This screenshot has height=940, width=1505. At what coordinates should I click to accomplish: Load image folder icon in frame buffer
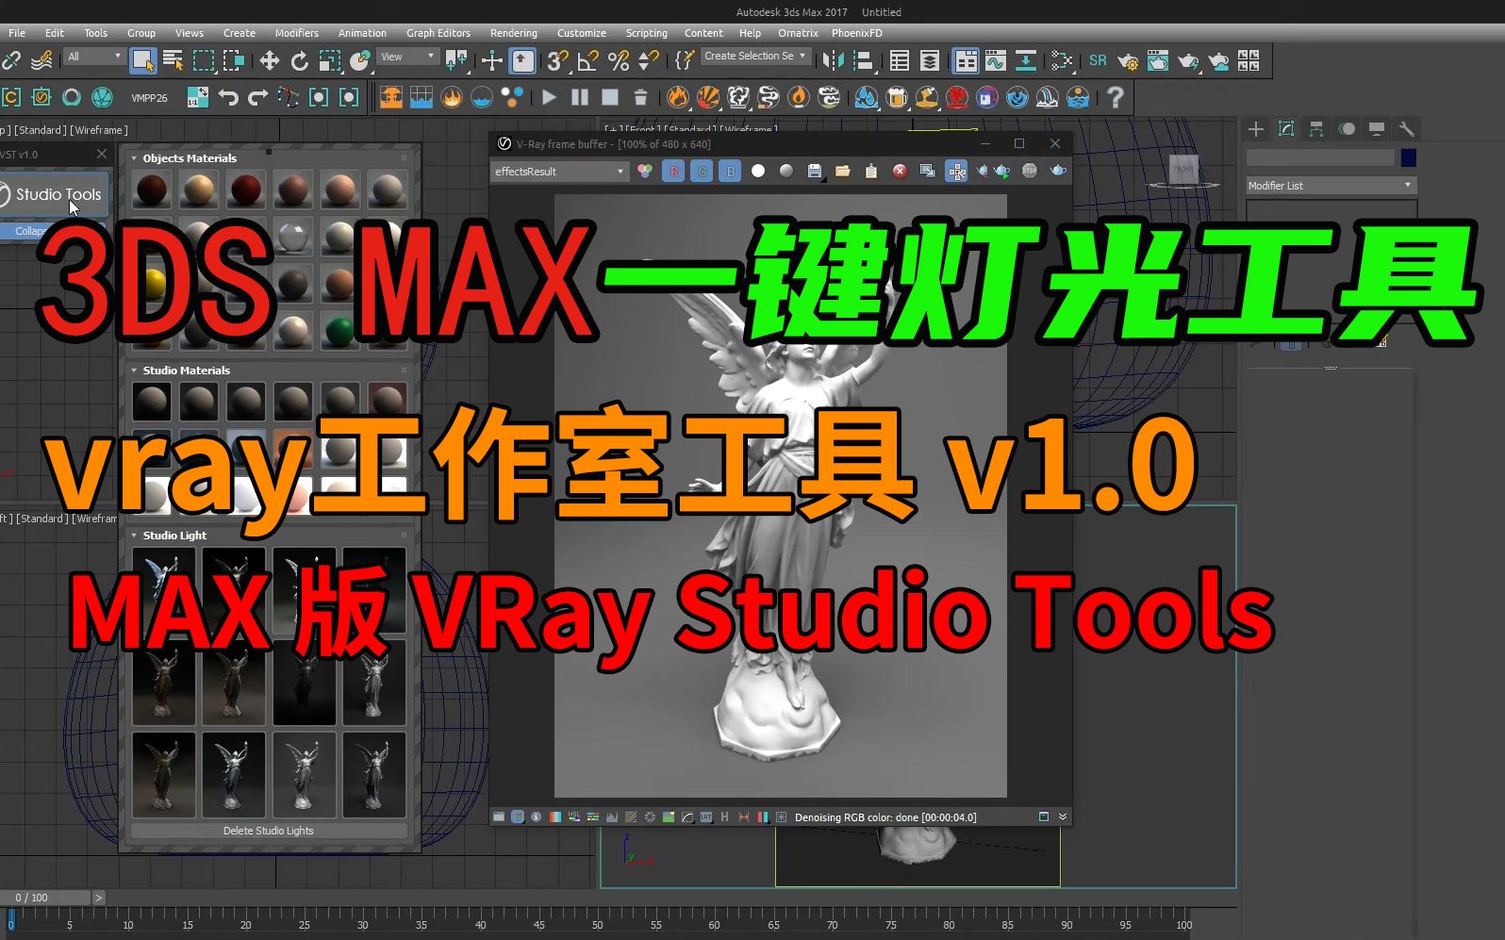843,171
